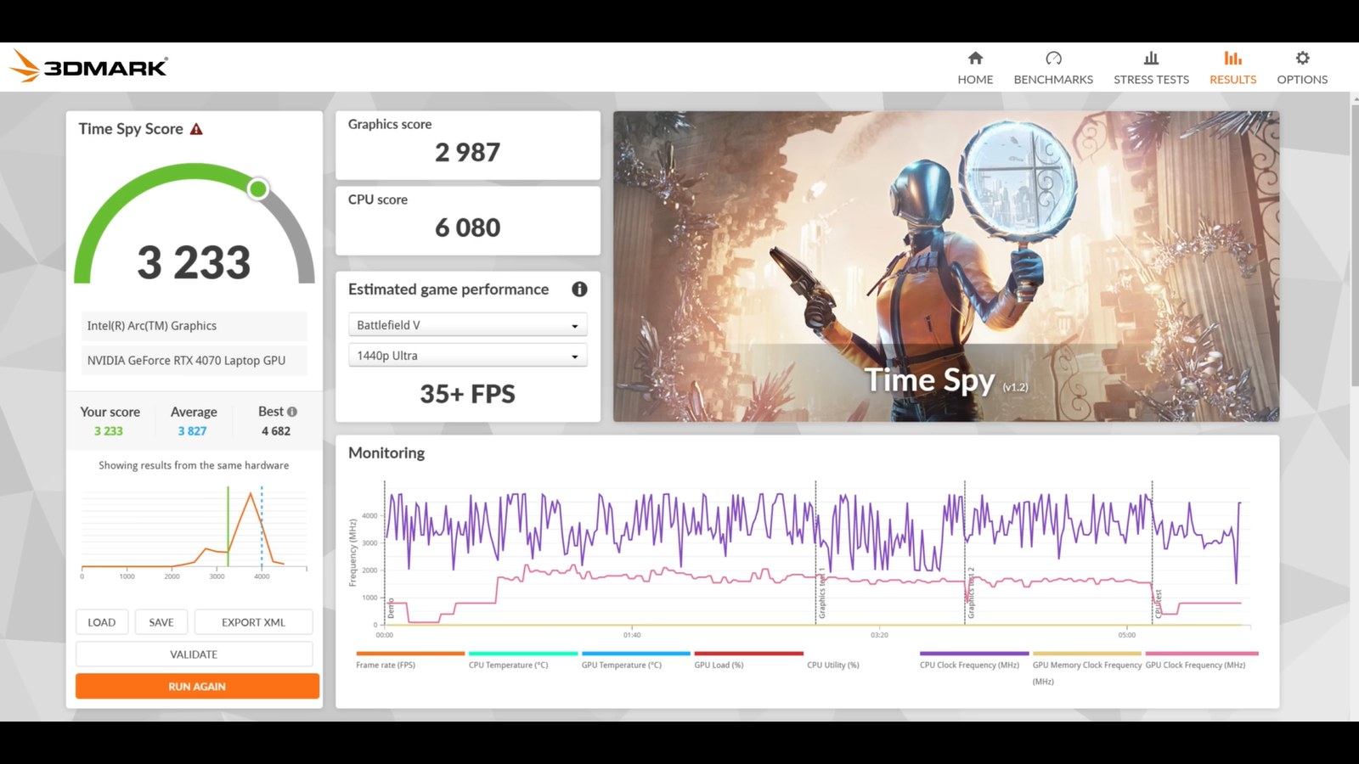
Task: Click the large 3 233 gauge score
Action: click(195, 262)
